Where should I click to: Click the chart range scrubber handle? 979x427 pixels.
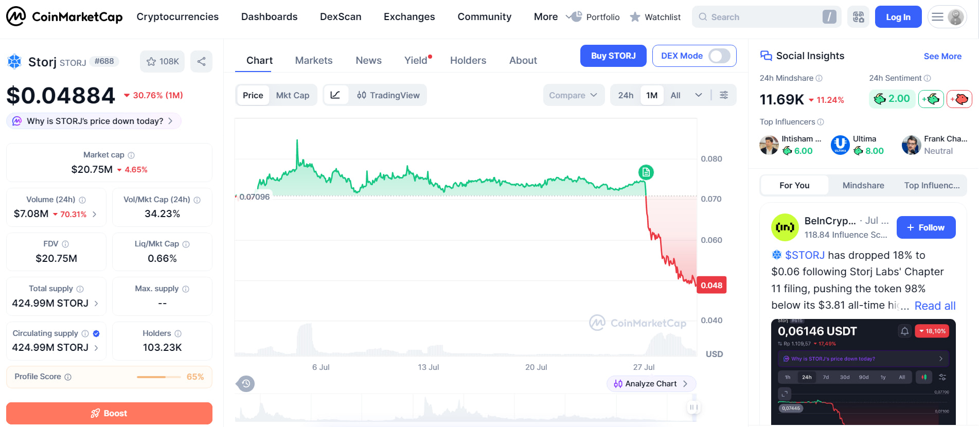[x=693, y=407]
